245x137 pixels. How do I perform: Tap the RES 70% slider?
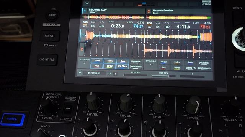[163, 76]
